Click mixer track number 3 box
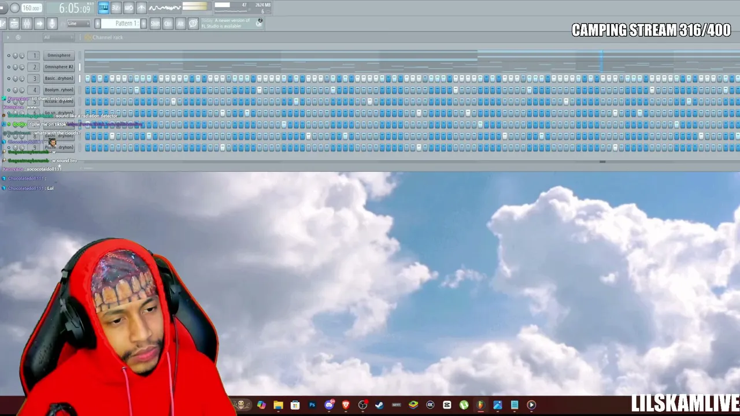Viewport: 740px width, 416px height. [34, 79]
